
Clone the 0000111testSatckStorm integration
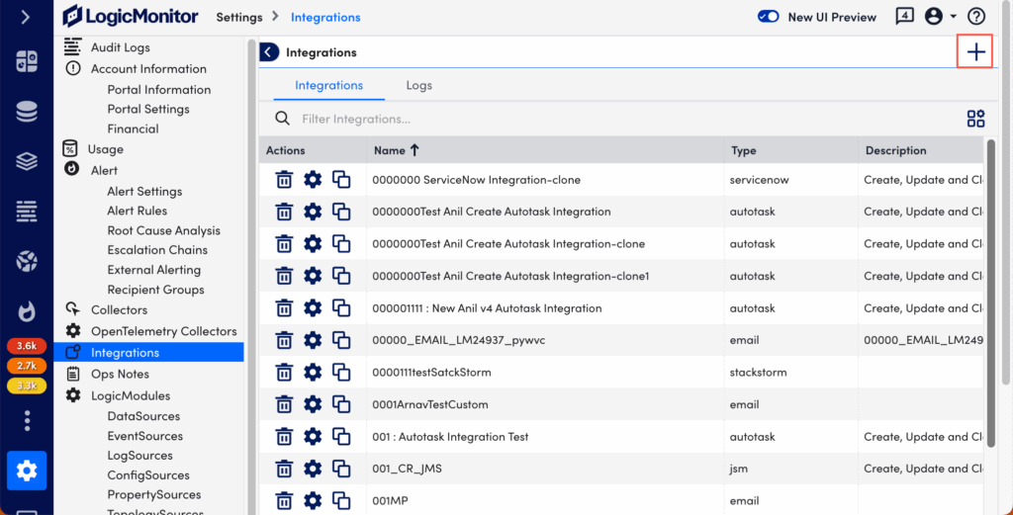(x=341, y=373)
